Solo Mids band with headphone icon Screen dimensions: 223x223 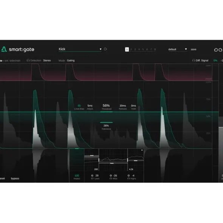click(111, 178)
